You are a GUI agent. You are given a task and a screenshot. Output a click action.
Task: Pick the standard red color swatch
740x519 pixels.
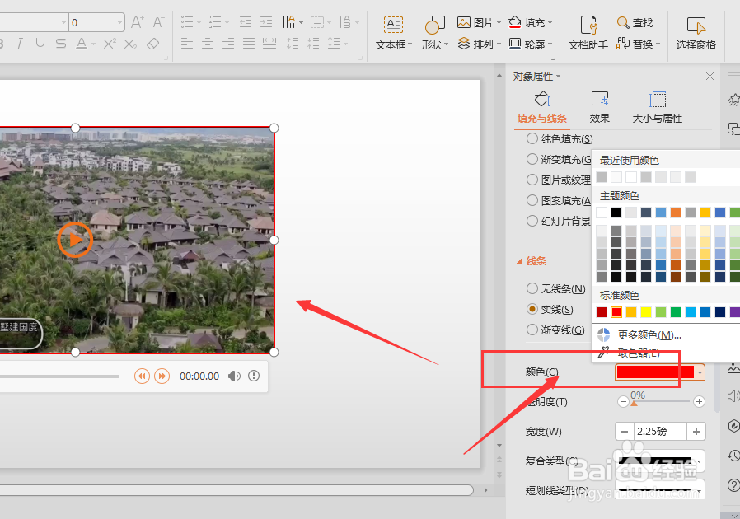click(x=616, y=312)
